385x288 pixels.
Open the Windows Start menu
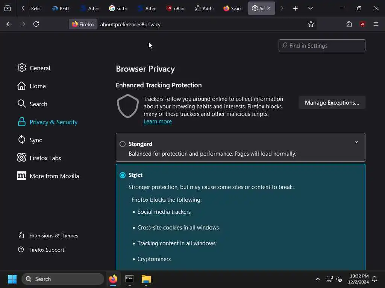click(x=12, y=279)
